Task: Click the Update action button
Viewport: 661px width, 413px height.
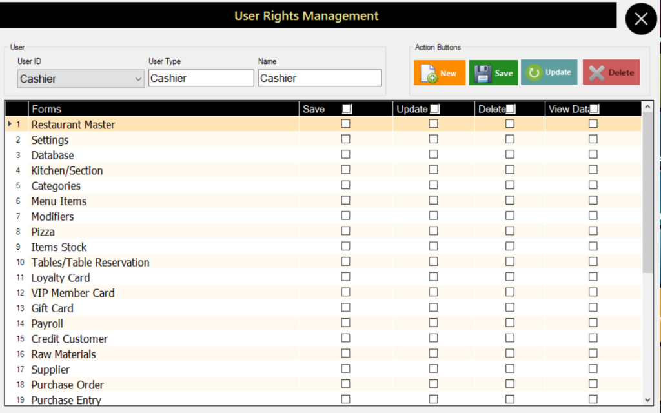Action: coord(549,72)
